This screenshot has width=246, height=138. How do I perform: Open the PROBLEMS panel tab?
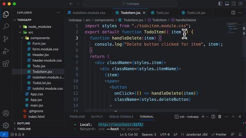(x=77, y=117)
